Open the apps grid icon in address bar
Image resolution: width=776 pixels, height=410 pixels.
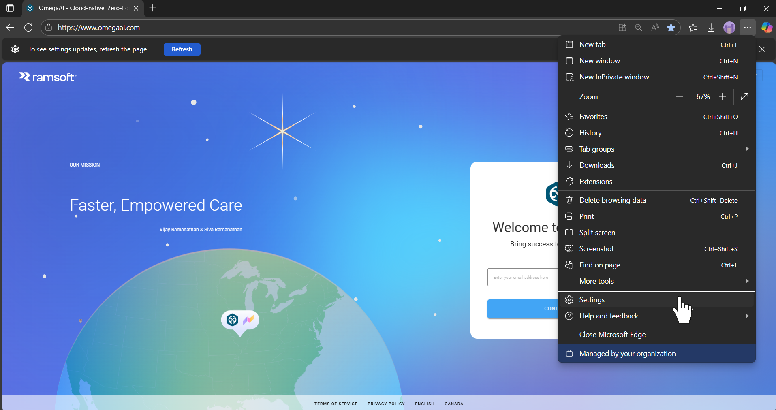(622, 28)
